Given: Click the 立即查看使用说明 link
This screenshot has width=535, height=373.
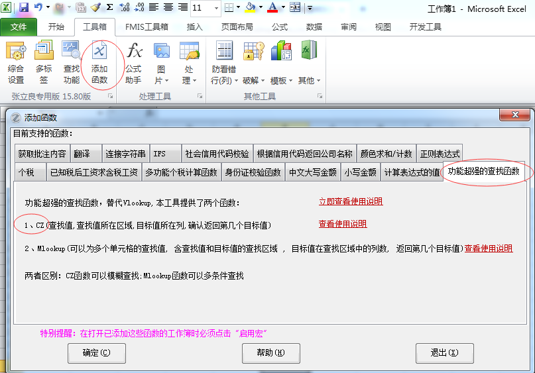Looking at the screenshot, I should tap(351, 201).
